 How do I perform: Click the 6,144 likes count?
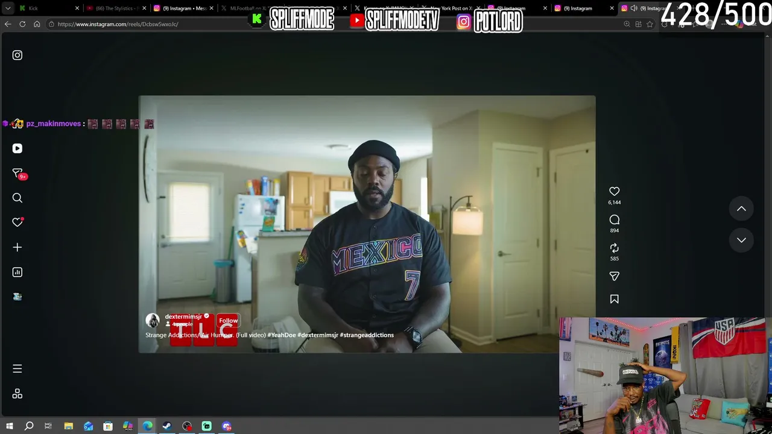[x=615, y=203]
